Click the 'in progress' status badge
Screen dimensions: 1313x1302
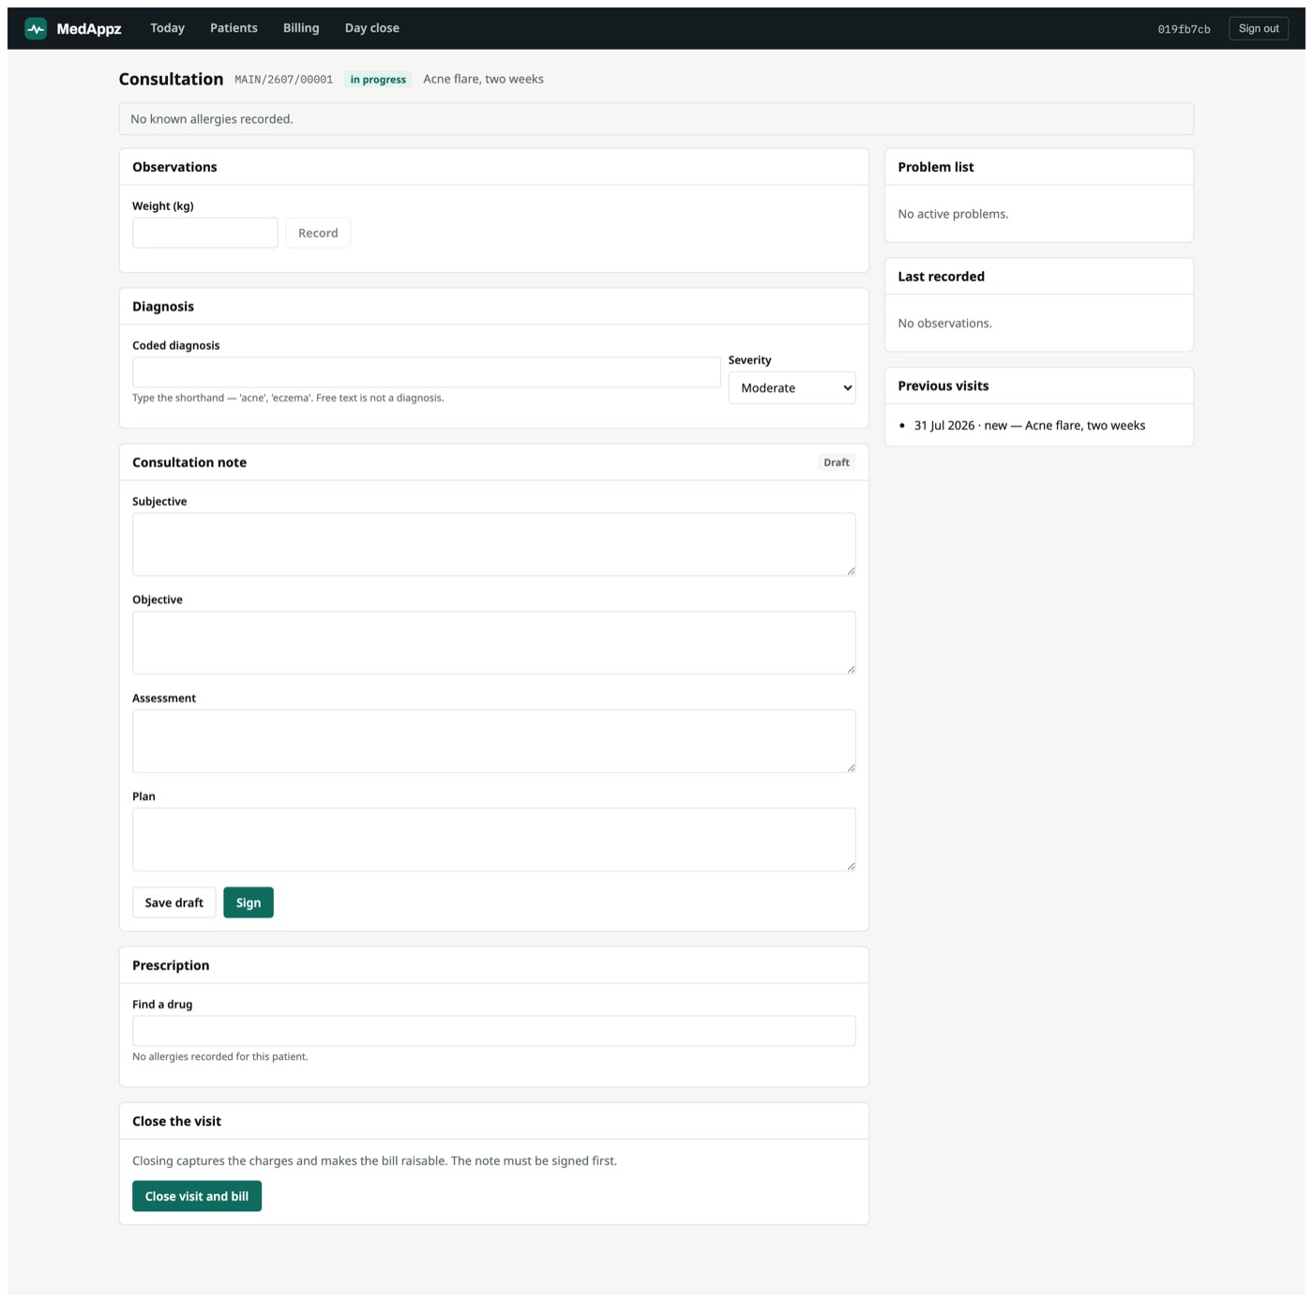378,80
